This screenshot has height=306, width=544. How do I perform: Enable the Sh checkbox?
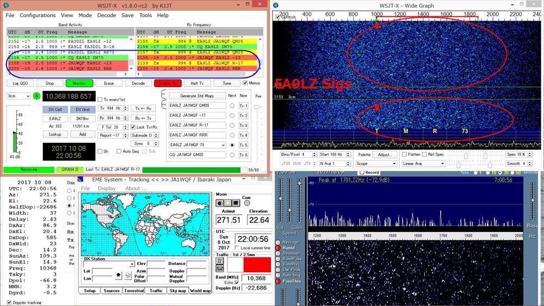coord(100,152)
